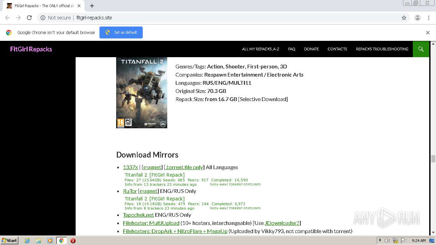Show hidden system tray icons

click(380, 241)
